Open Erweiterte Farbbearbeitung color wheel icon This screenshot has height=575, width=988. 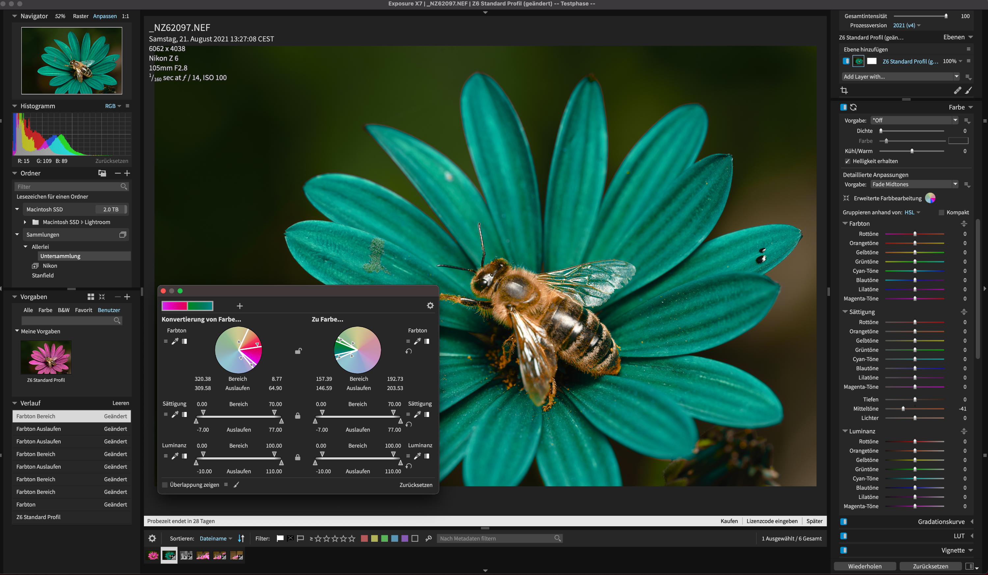(930, 198)
